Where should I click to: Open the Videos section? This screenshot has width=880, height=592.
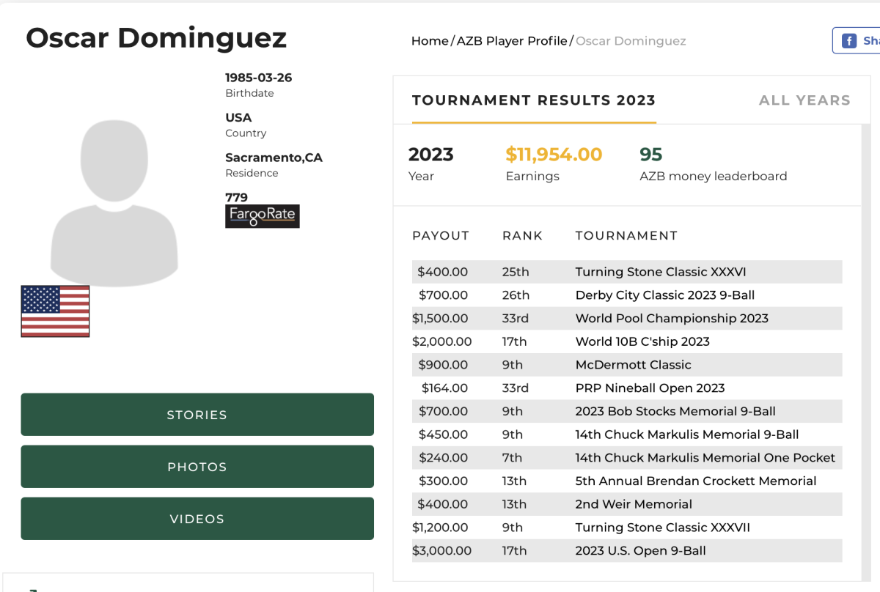[197, 519]
